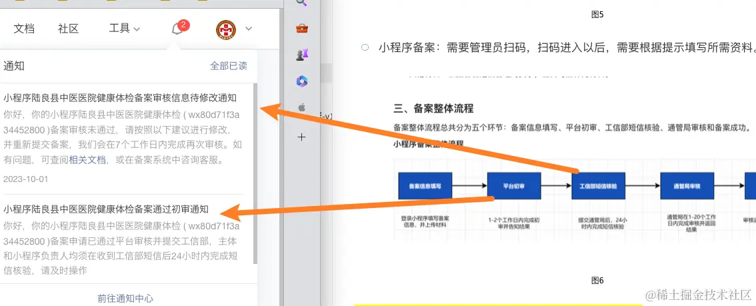
Task: Click the 备案信息填写 flowchart box
Action: [x=425, y=185]
